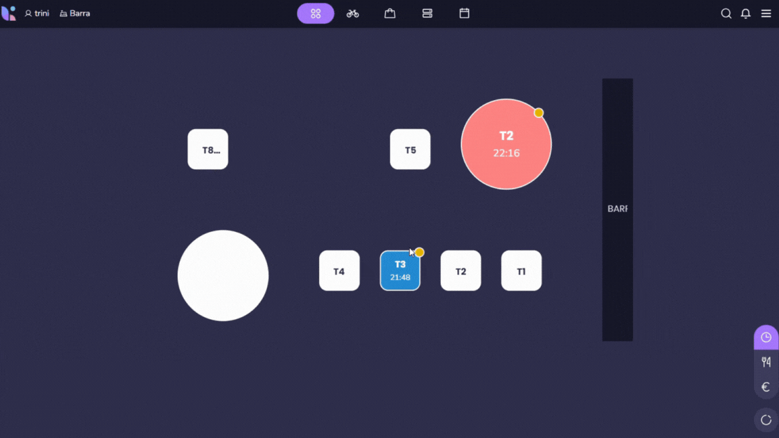Open the notifications bell

746,14
